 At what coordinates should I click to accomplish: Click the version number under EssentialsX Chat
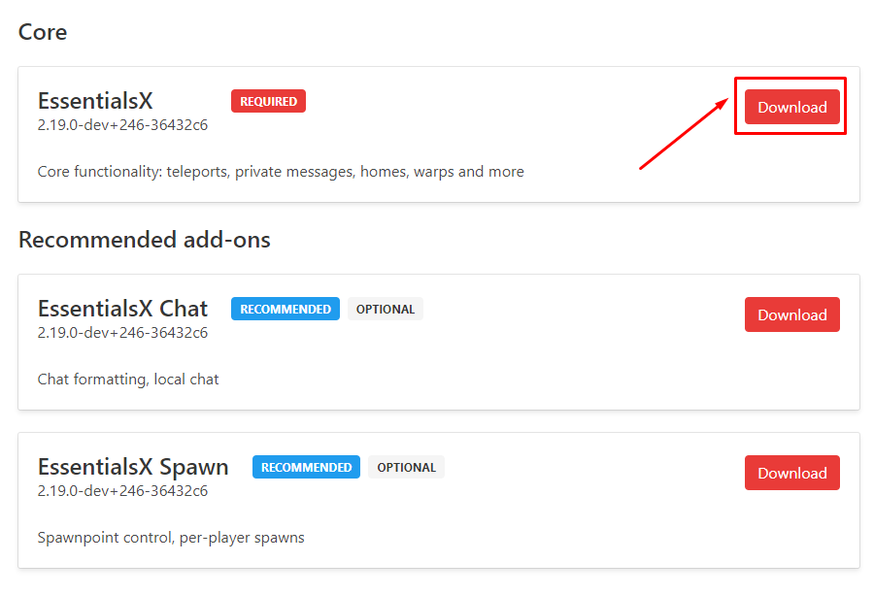coord(122,333)
